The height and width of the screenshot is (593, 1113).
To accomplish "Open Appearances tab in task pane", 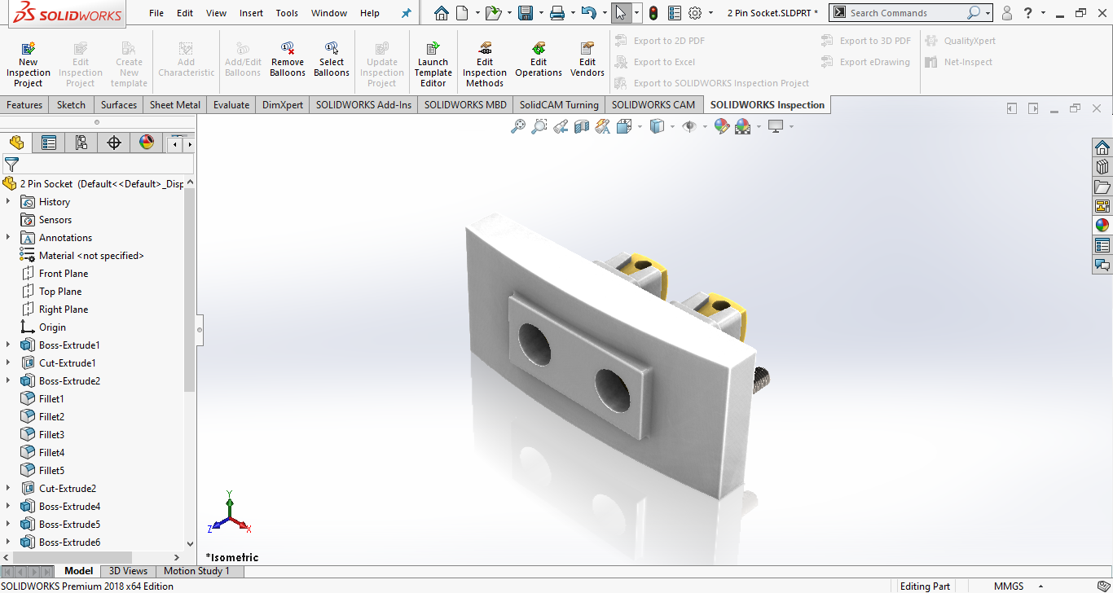I will [x=1102, y=226].
